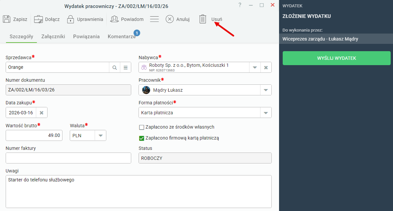Click the Anuluj label
Screen dimensions: 393x211
183,19
